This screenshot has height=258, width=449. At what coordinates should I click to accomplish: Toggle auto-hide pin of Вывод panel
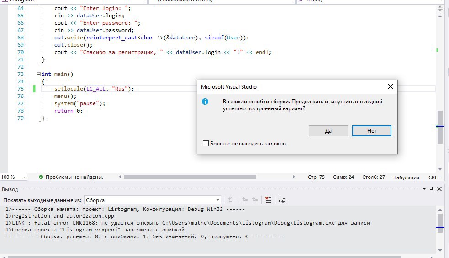(x=432, y=189)
